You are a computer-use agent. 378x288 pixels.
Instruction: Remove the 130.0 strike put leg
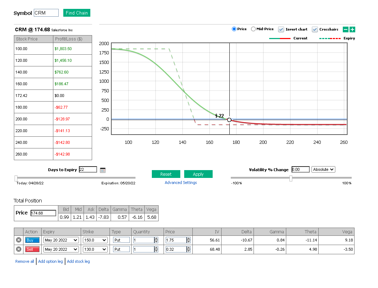click(18, 249)
